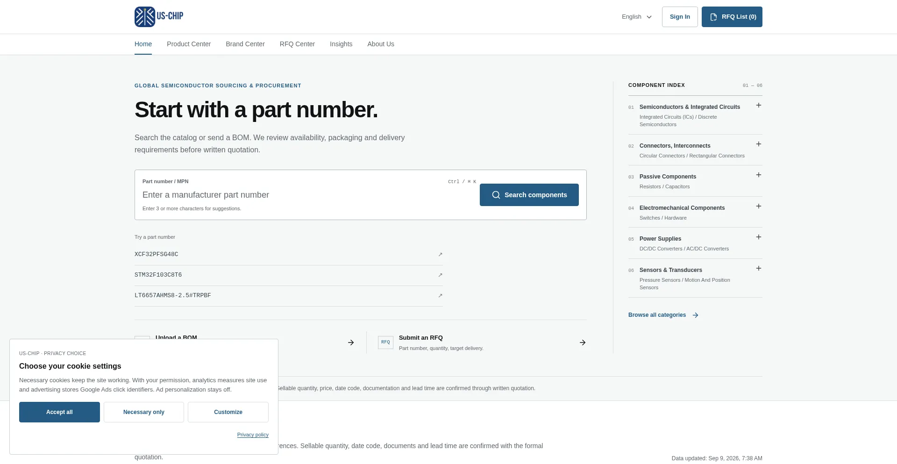Click the Upload a BOM arrow icon
Viewport: 897px width, 464px height.
coord(351,343)
